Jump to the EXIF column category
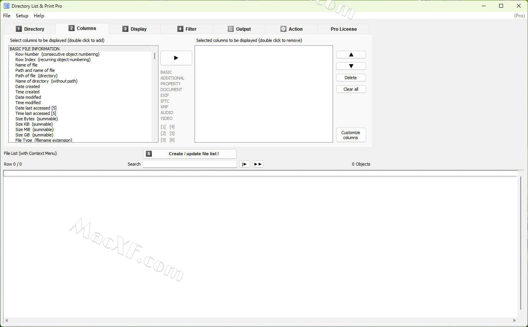 (165, 95)
